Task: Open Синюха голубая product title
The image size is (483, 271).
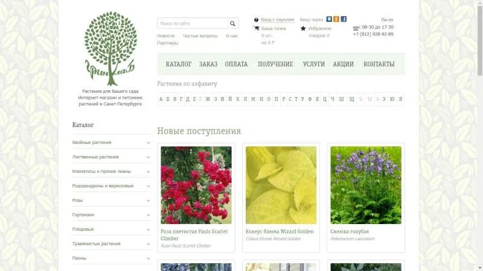Action: pos(350,231)
